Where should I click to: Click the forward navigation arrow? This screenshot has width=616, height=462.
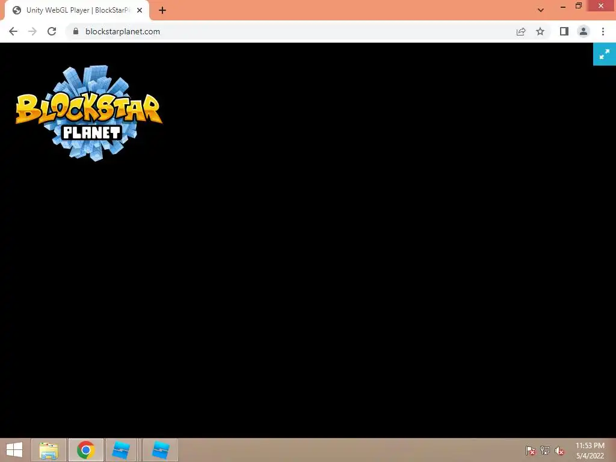click(32, 31)
